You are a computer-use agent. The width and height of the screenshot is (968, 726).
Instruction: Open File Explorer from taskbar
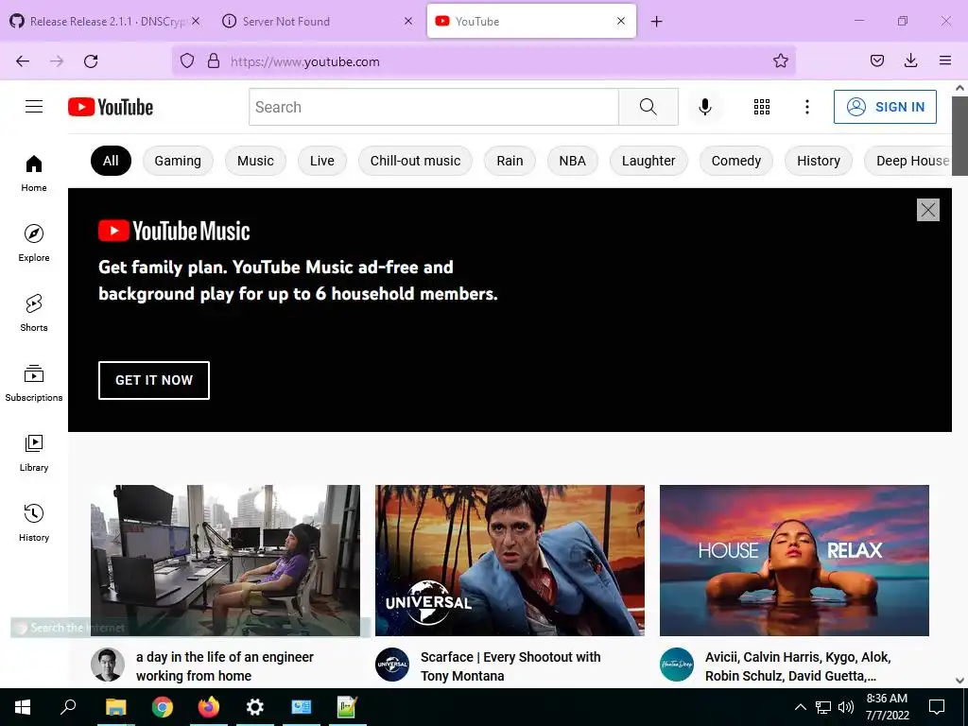tap(115, 707)
